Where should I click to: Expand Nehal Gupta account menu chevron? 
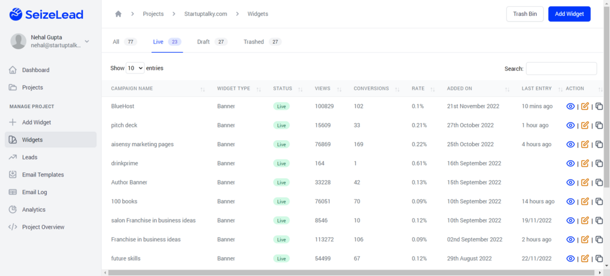(87, 41)
